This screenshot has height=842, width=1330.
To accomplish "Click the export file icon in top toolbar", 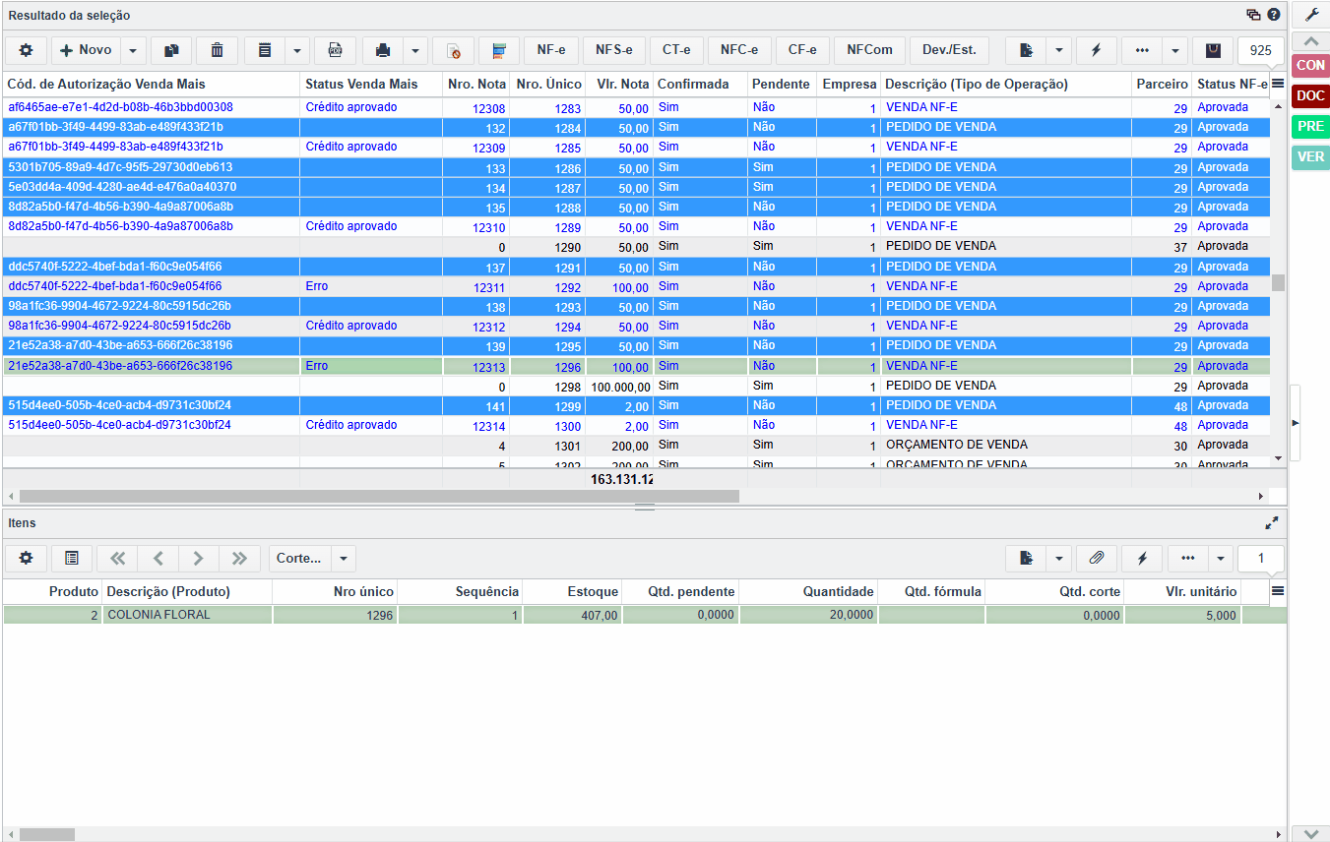I will point(1026,50).
